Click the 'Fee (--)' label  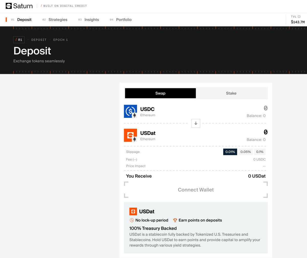point(131,160)
